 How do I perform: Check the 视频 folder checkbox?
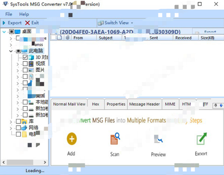tap(25, 64)
